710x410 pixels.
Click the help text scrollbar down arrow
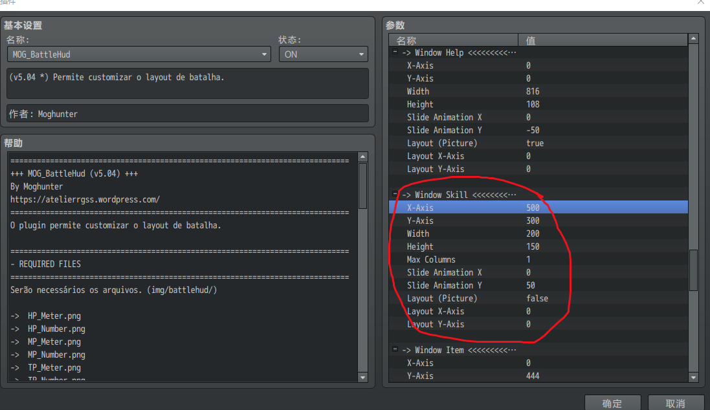point(362,377)
